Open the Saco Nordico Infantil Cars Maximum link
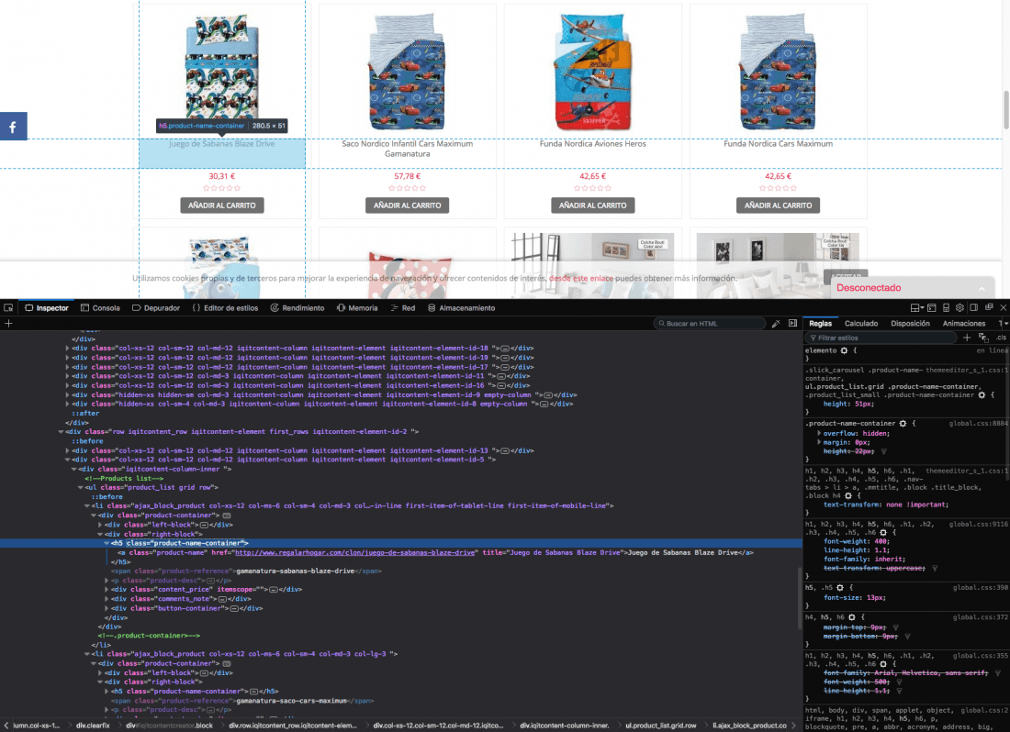 click(407, 149)
